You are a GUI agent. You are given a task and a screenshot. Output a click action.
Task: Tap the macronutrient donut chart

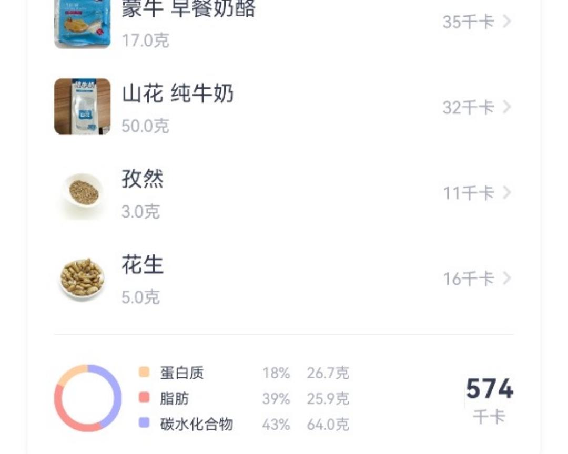pos(88,398)
